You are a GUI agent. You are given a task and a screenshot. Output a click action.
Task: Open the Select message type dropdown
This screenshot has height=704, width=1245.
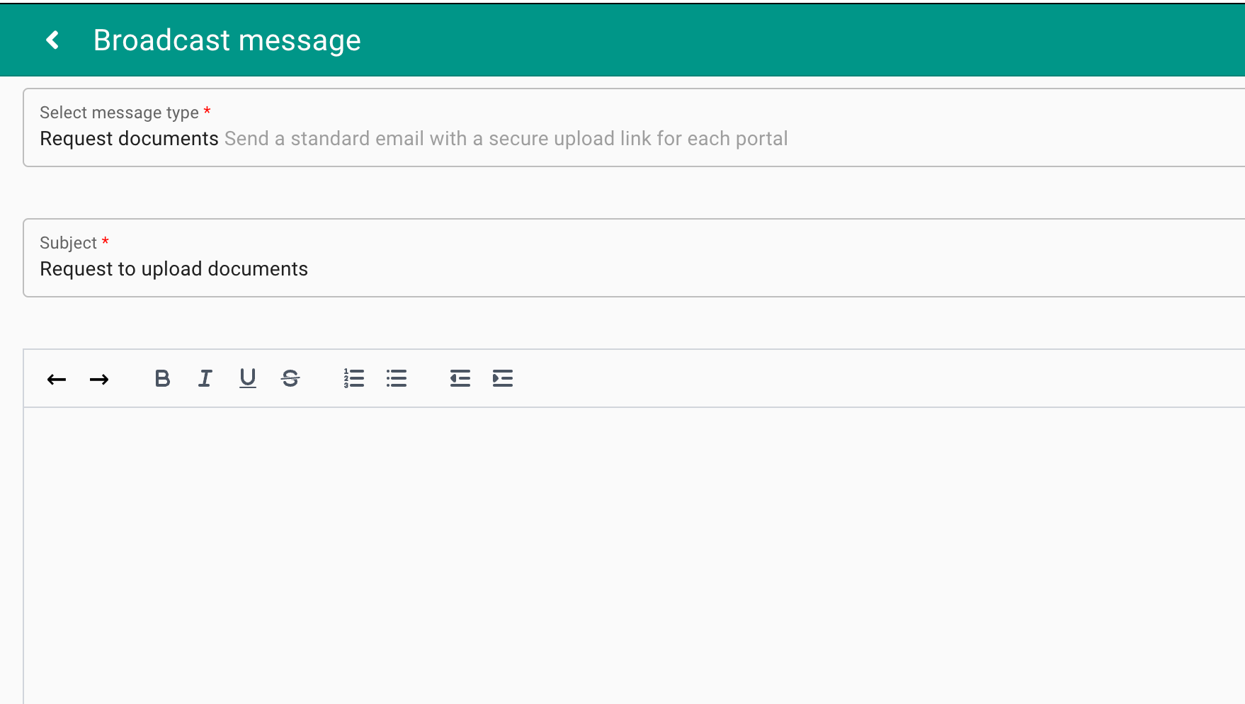[634, 127]
